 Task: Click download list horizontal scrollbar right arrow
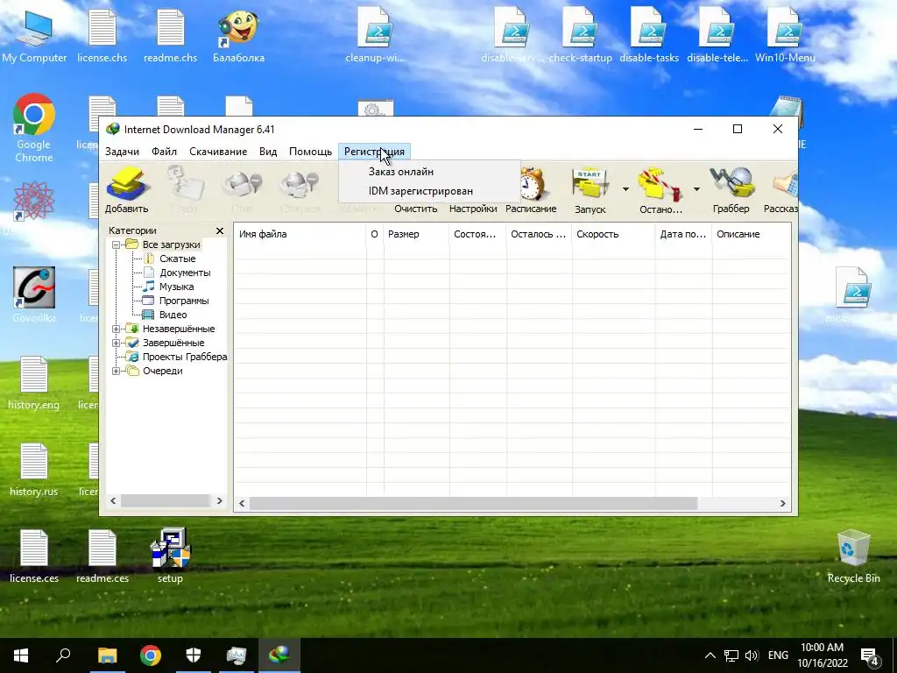tap(782, 504)
